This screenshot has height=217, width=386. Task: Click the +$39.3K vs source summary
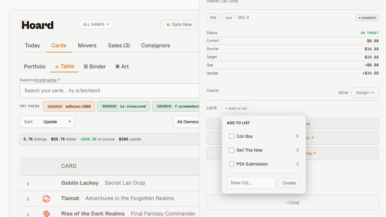click(x=97, y=139)
